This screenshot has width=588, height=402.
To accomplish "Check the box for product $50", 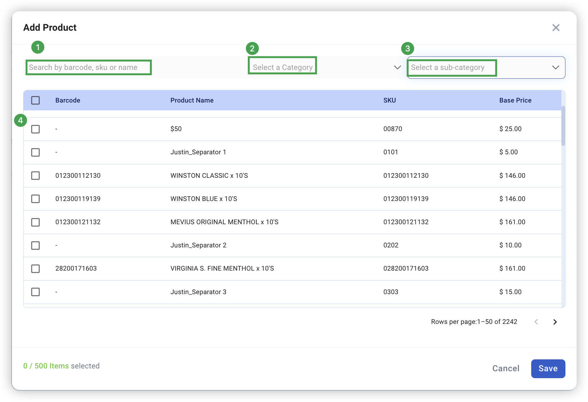I will (x=35, y=129).
